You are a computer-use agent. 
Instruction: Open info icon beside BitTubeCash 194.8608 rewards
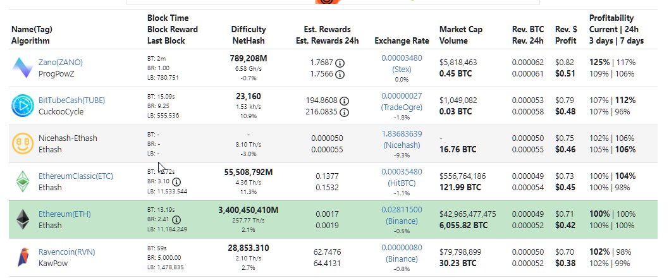(x=345, y=101)
